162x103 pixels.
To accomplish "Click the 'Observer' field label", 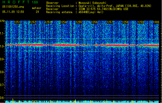I will [x=52, y=3].
